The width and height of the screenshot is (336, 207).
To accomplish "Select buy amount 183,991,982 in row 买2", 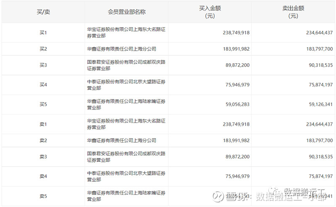I will (x=236, y=49).
